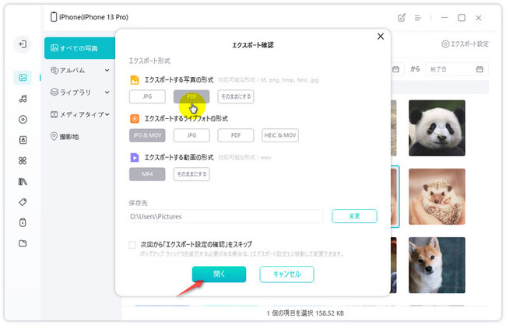Choose MP4 as video export format
This screenshot has height=325, width=506.
pyautogui.click(x=147, y=174)
